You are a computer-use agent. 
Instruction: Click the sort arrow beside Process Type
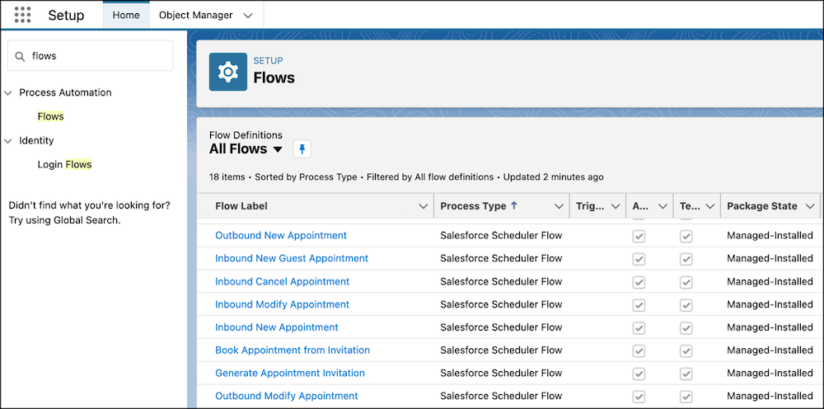coord(514,206)
